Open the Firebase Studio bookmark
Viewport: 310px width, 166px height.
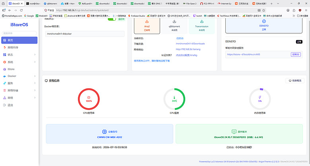pos(136,16)
